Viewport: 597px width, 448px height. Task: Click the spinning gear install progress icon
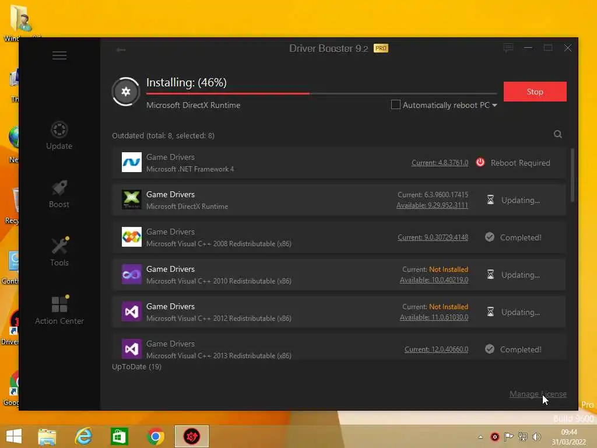[x=126, y=92]
